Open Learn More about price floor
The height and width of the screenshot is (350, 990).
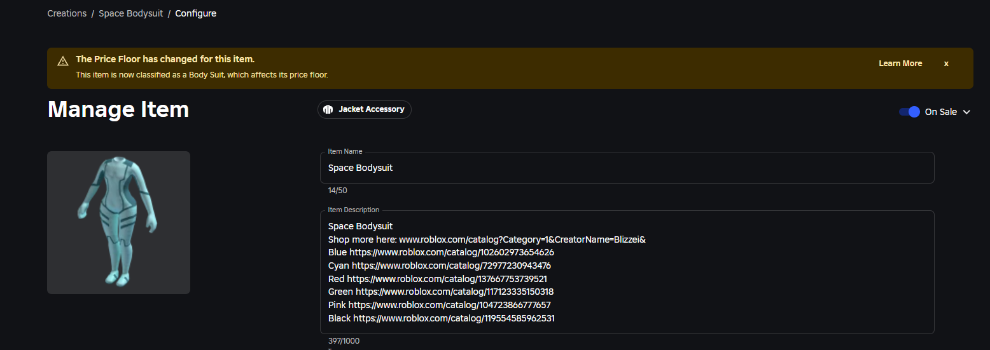(900, 64)
